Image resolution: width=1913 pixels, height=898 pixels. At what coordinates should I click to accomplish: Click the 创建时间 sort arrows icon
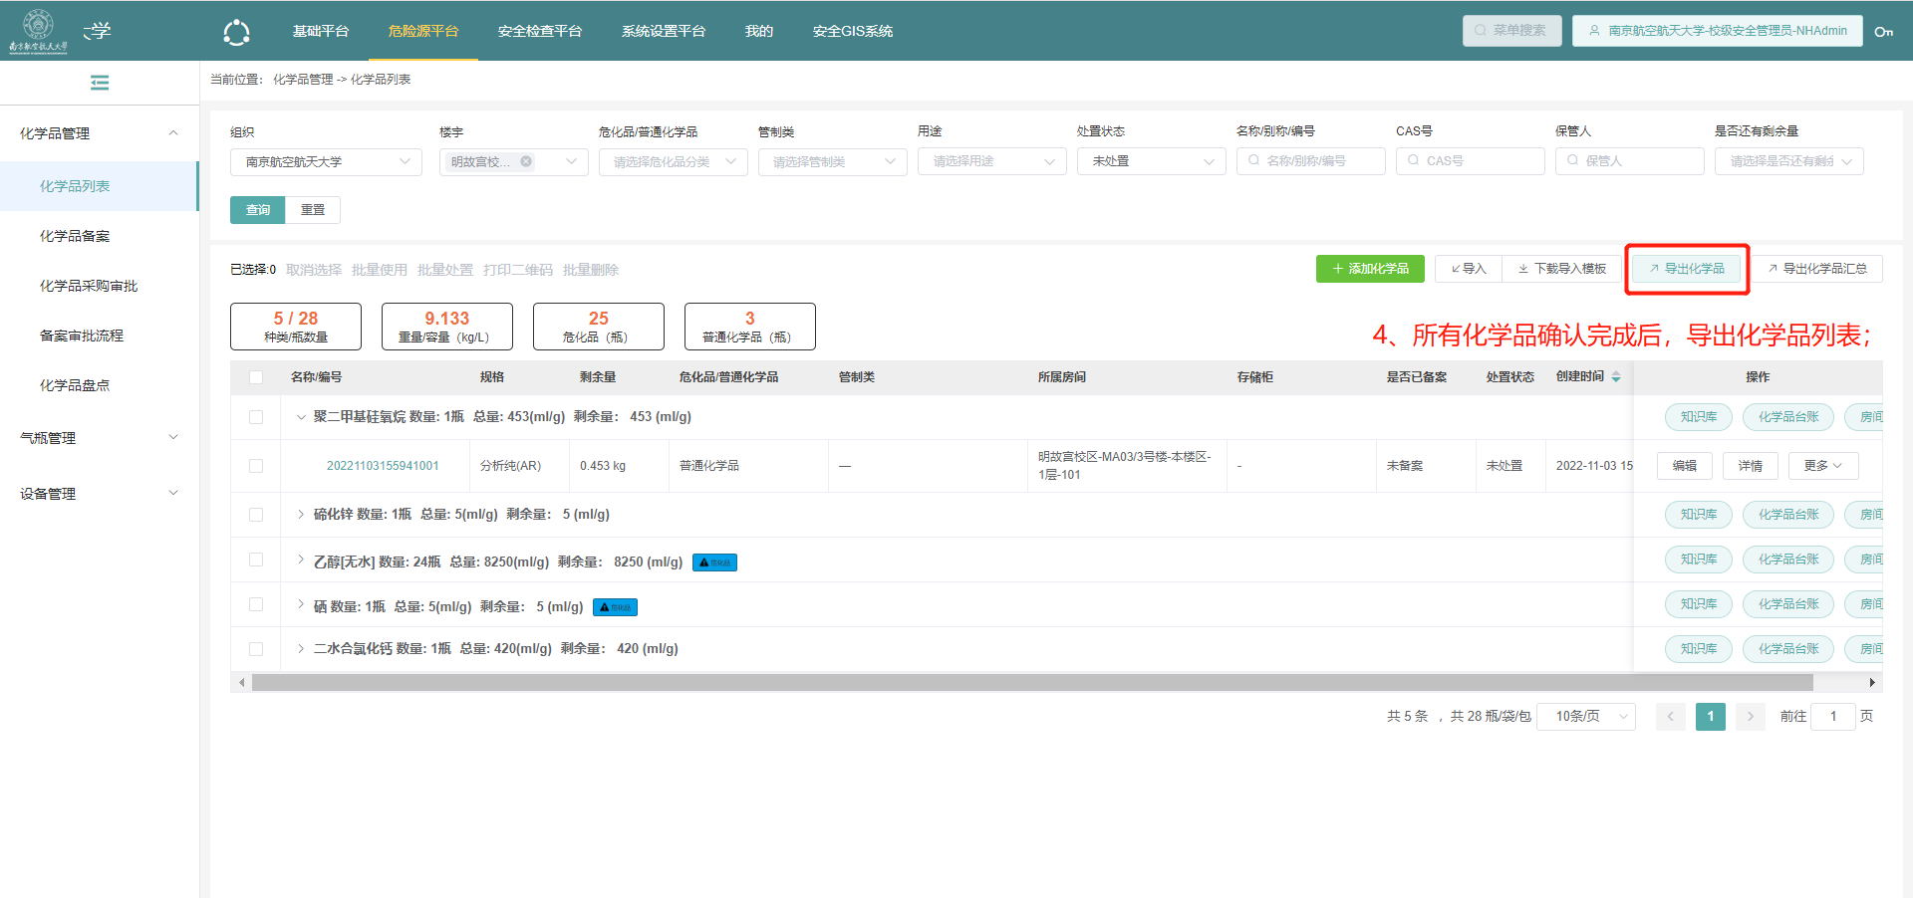coord(1616,377)
